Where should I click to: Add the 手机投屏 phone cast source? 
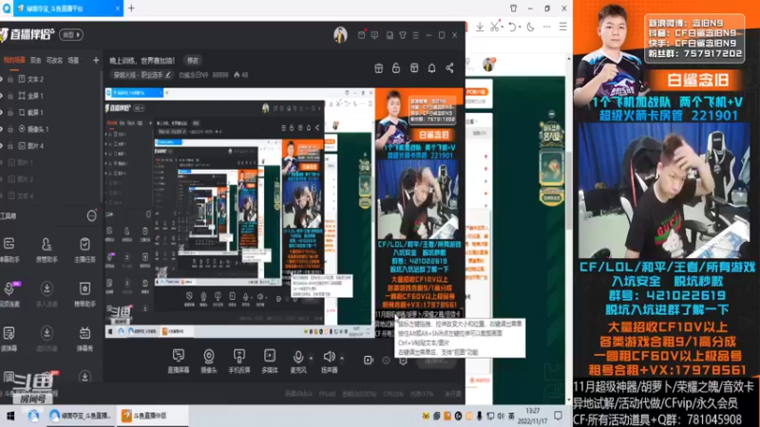[239, 361]
